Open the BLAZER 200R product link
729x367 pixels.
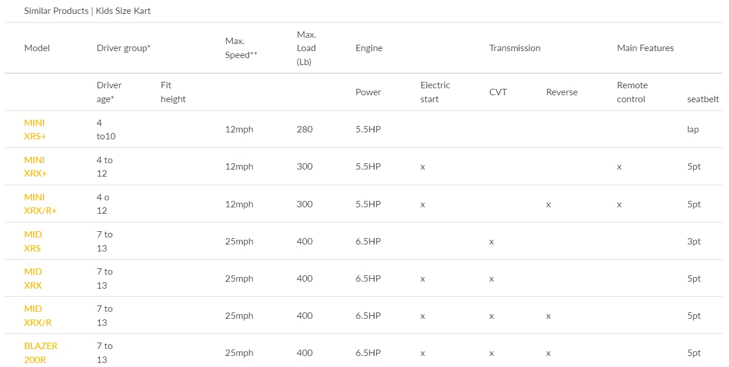coord(41,352)
